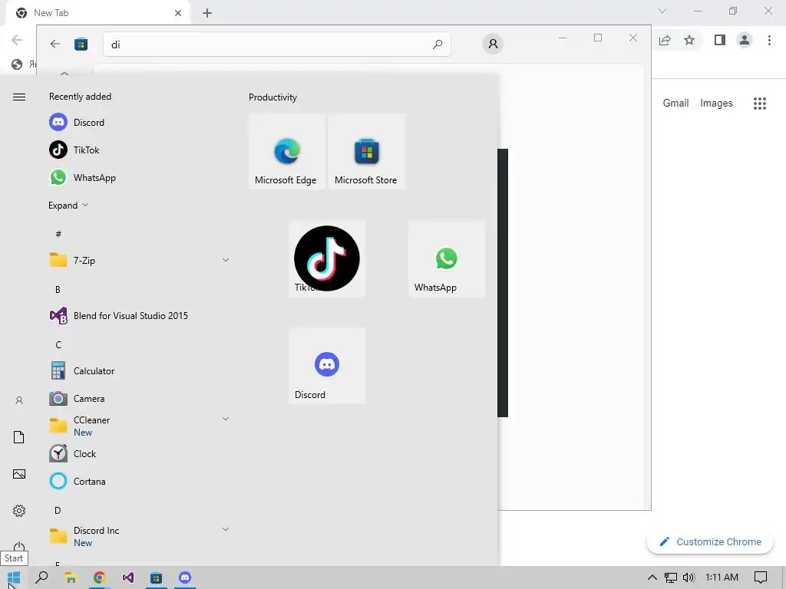Expand Start menu hamburger navigation
The image size is (786, 589).
click(x=19, y=97)
